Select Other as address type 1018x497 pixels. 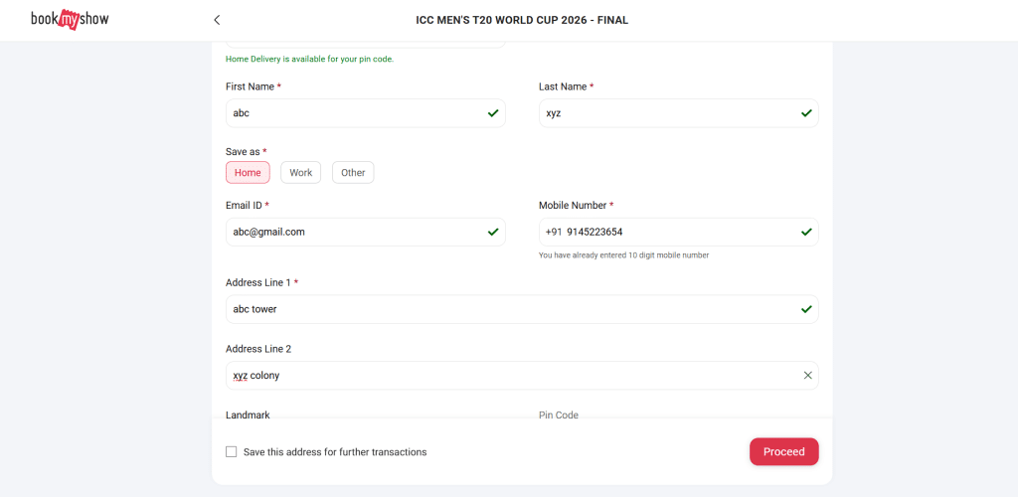coord(353,173)
